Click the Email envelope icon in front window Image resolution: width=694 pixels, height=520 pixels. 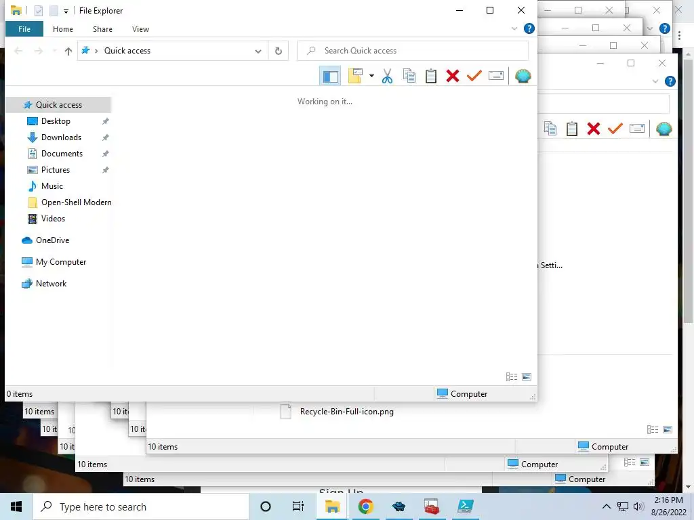495,76
